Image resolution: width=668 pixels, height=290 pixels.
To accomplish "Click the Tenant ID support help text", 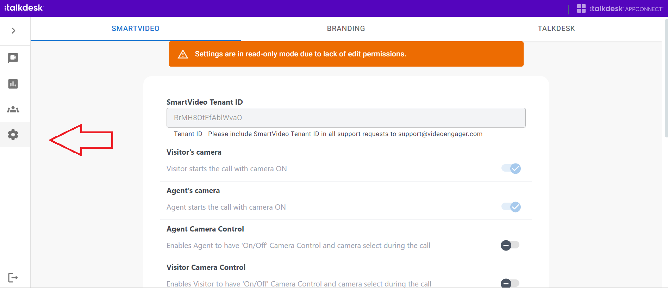I will pyautogui.click(x=328, y=134).
